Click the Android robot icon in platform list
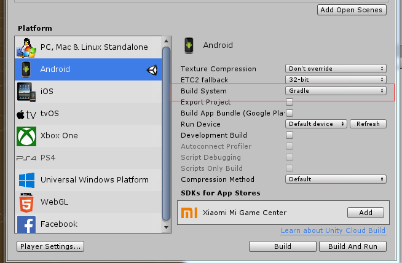This screenshot has height=263, width=402. [x=26, y=69]
